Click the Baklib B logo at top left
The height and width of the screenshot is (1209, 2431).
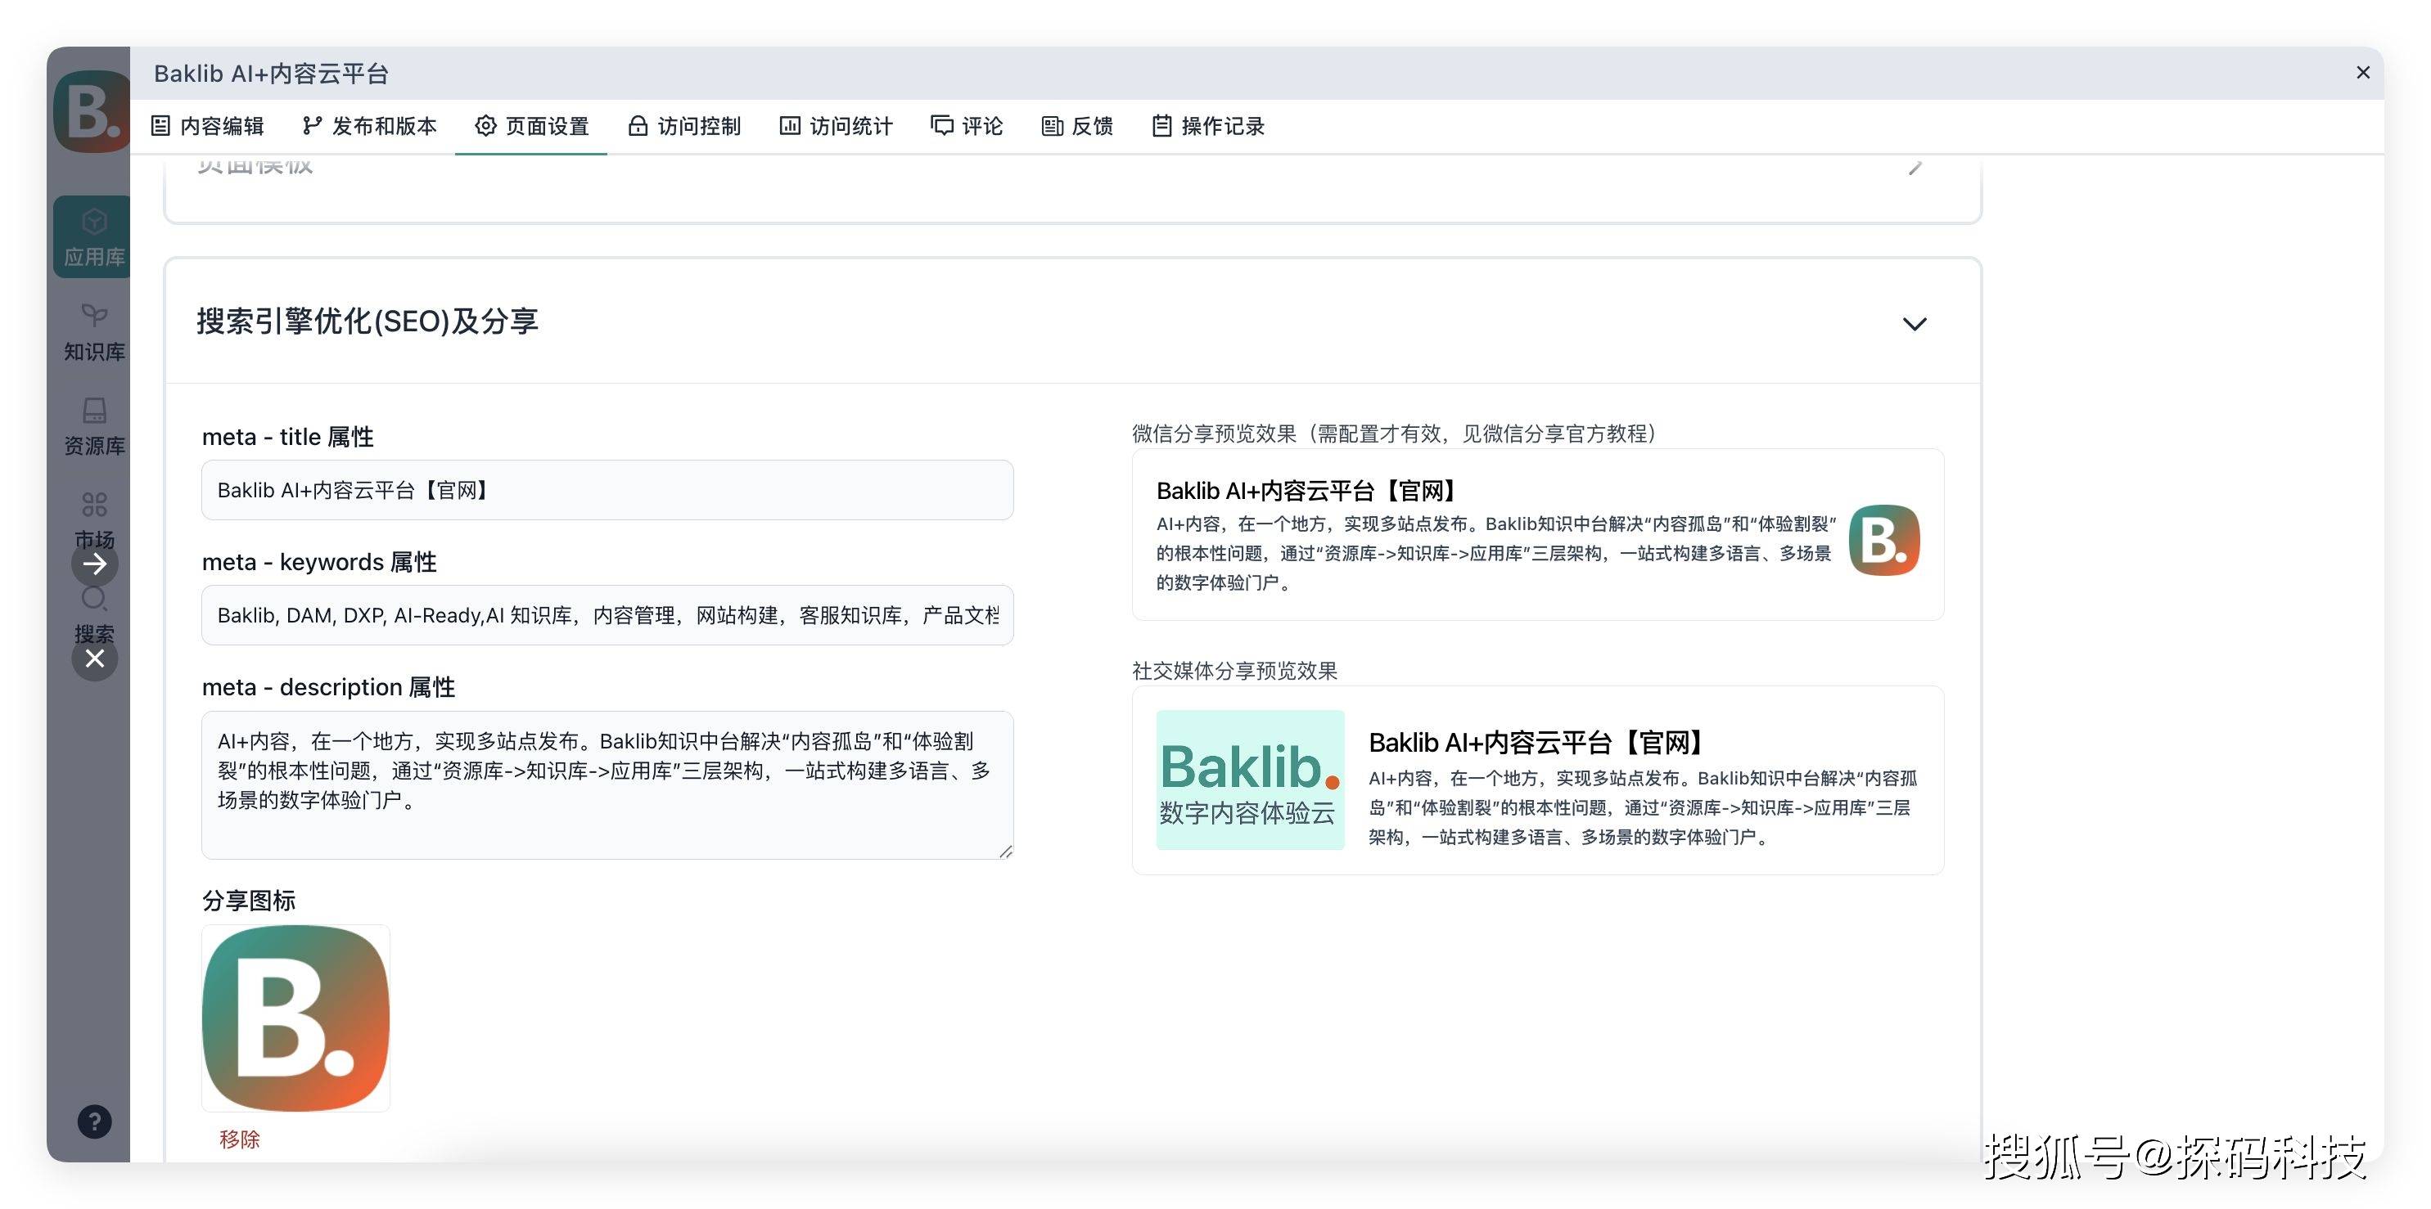click(91, 111)
